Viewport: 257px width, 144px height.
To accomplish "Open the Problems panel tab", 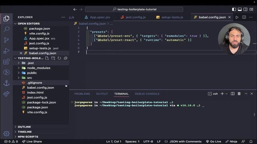I will coord(82,94).
